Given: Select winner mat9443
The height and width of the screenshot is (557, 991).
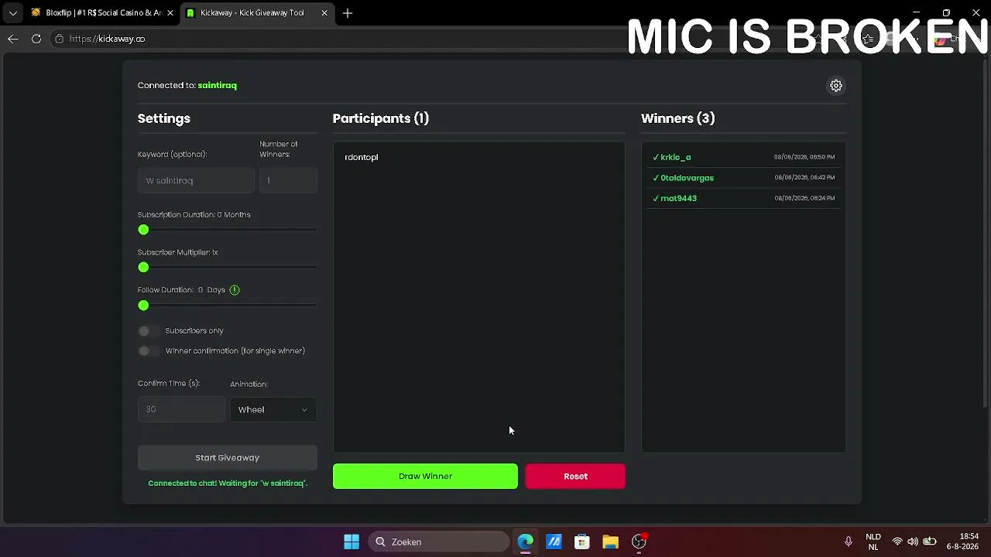Looking at the screenshot, I should [x=678, y=198].
